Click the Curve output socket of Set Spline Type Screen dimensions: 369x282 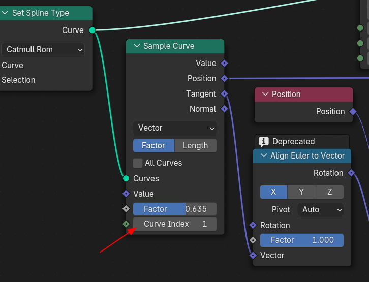[93, 30]
